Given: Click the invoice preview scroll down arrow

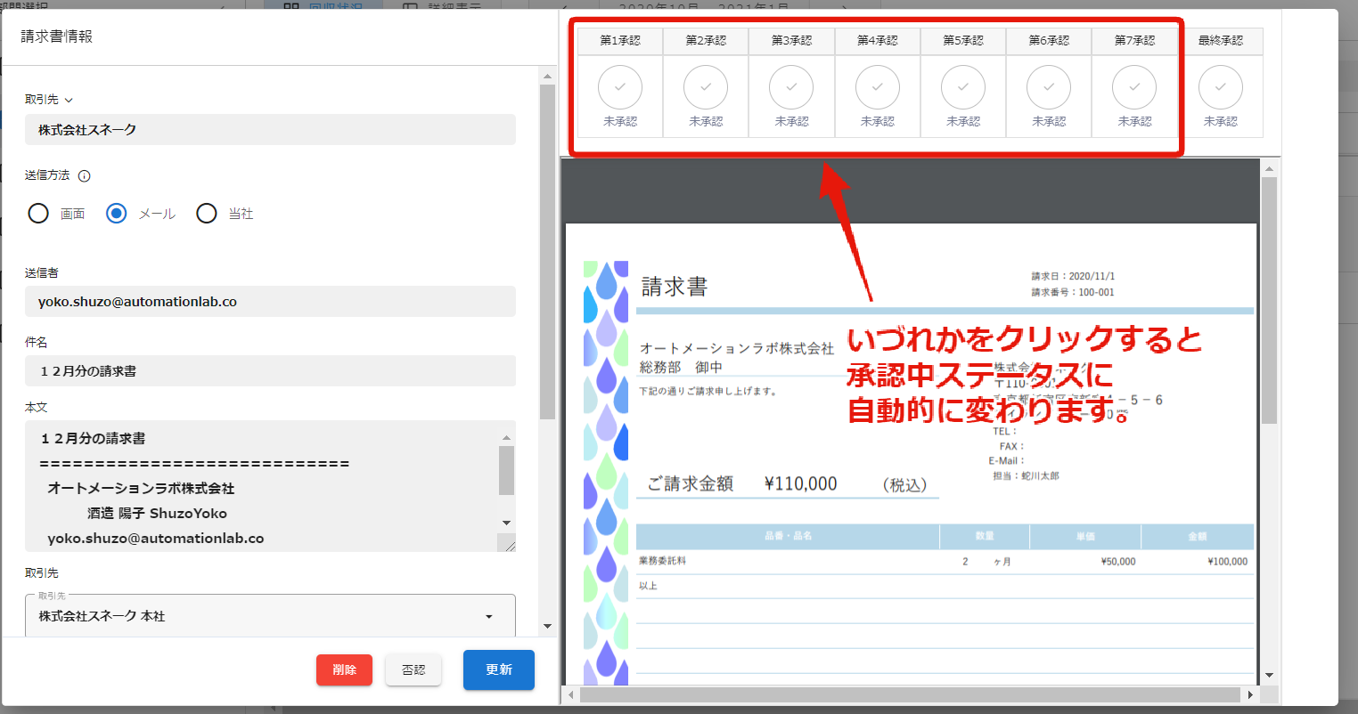Looking at the screenshot, I should point(1270,676).
